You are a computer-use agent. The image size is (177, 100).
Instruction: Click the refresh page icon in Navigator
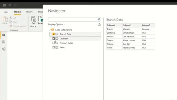pos(99,24)
